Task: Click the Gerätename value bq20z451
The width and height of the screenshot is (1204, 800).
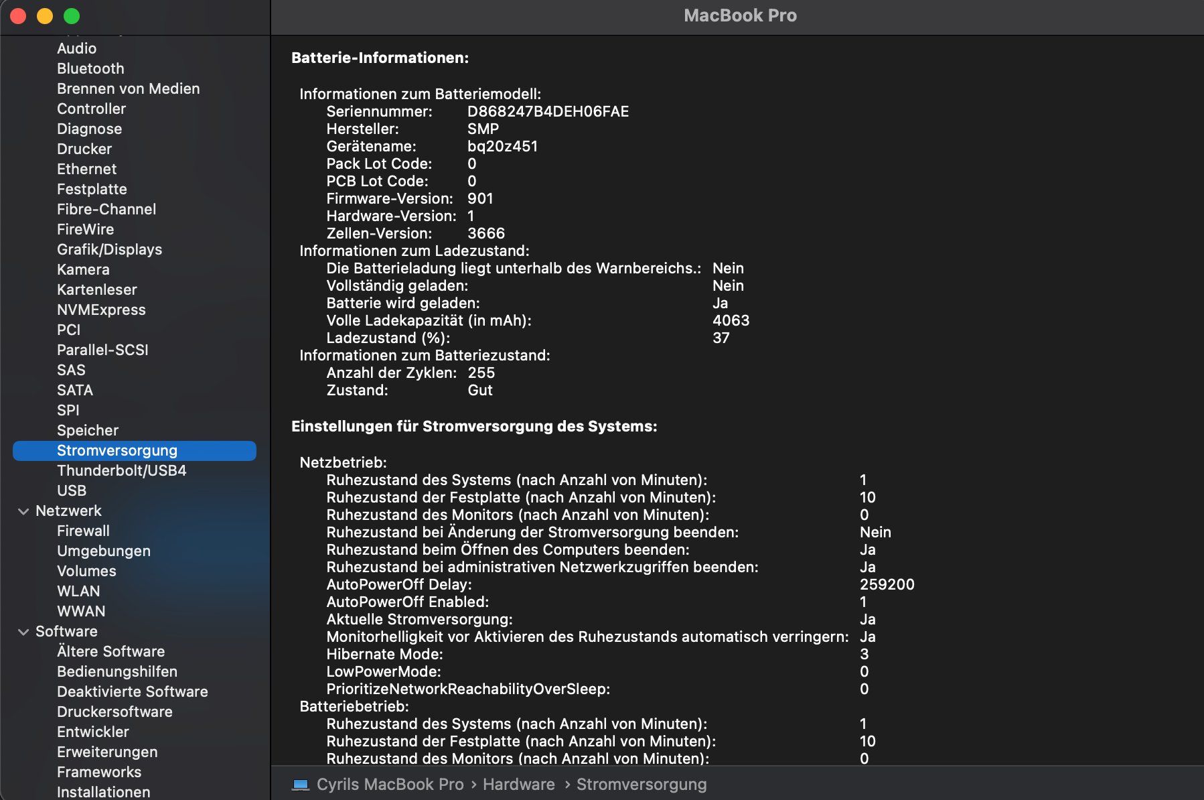Action: coord(502,146)
